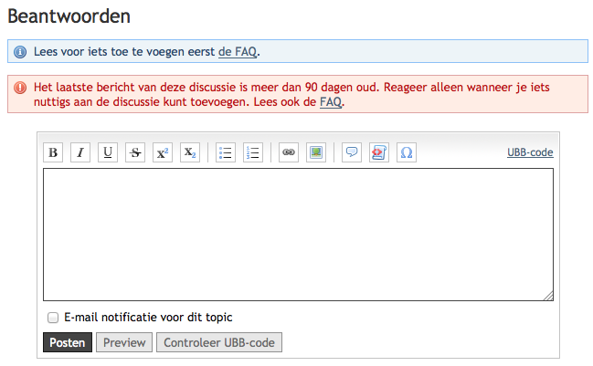The width and height of the screenshot is (593, 366).
Task: Click inside the reply message text area
Action: tap(298, 235)
